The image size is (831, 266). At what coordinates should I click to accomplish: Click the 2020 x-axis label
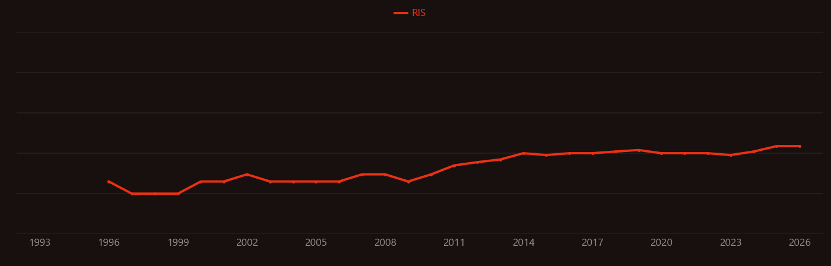pyautogui.click(x=661, y=243)
